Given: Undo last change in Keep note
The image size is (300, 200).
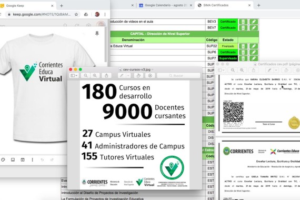Looking at the screenshot, I should [42, 159].
